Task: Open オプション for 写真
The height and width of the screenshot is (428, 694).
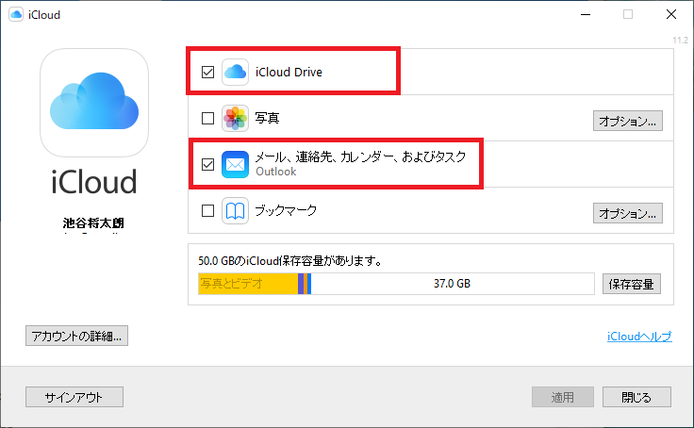Action: pos(628,121)
